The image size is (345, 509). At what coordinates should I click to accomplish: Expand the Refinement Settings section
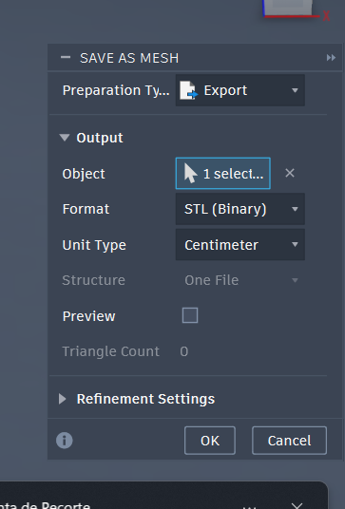click(x=63, y=399)
